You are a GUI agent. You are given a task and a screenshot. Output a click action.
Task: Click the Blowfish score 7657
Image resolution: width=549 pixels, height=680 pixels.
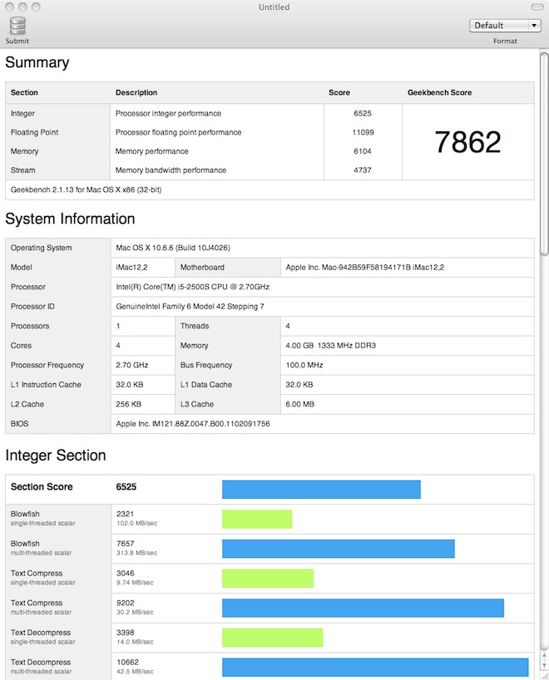click(126, 544)
